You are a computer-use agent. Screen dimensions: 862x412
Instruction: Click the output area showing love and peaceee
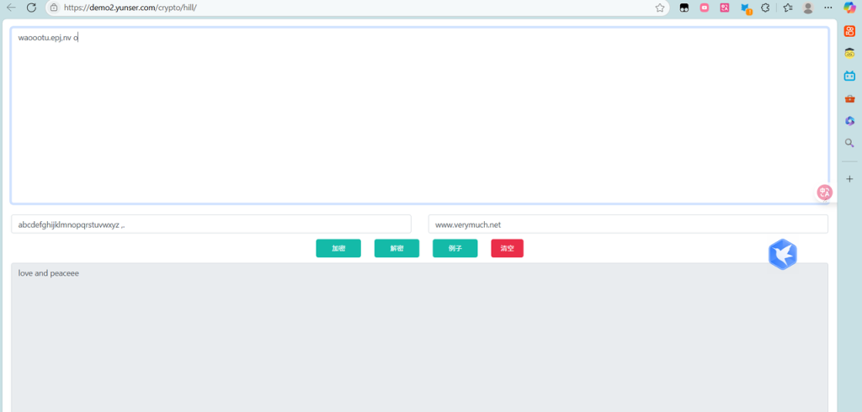419,336
